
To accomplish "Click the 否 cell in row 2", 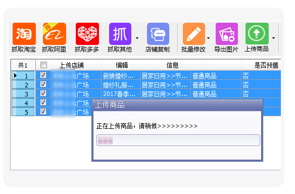I will pyautogui.click(x=261, y=84).
